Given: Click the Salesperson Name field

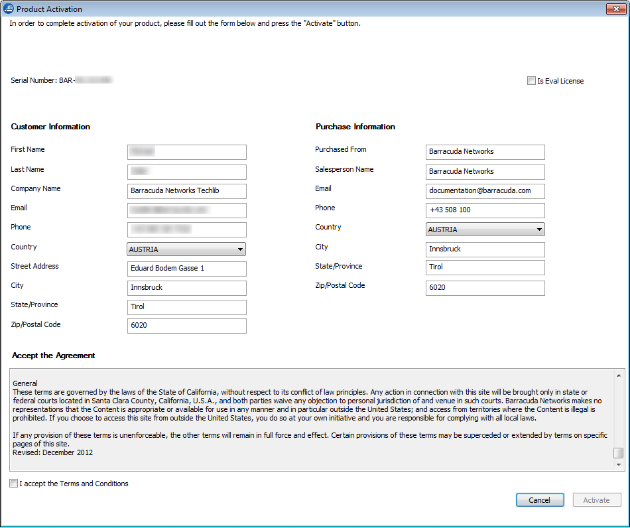Looking at the screenshot, I should coord(485,172).
